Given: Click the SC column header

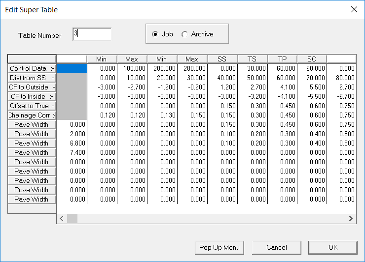Looking at the screenshot, I should [x=312, y=59].
